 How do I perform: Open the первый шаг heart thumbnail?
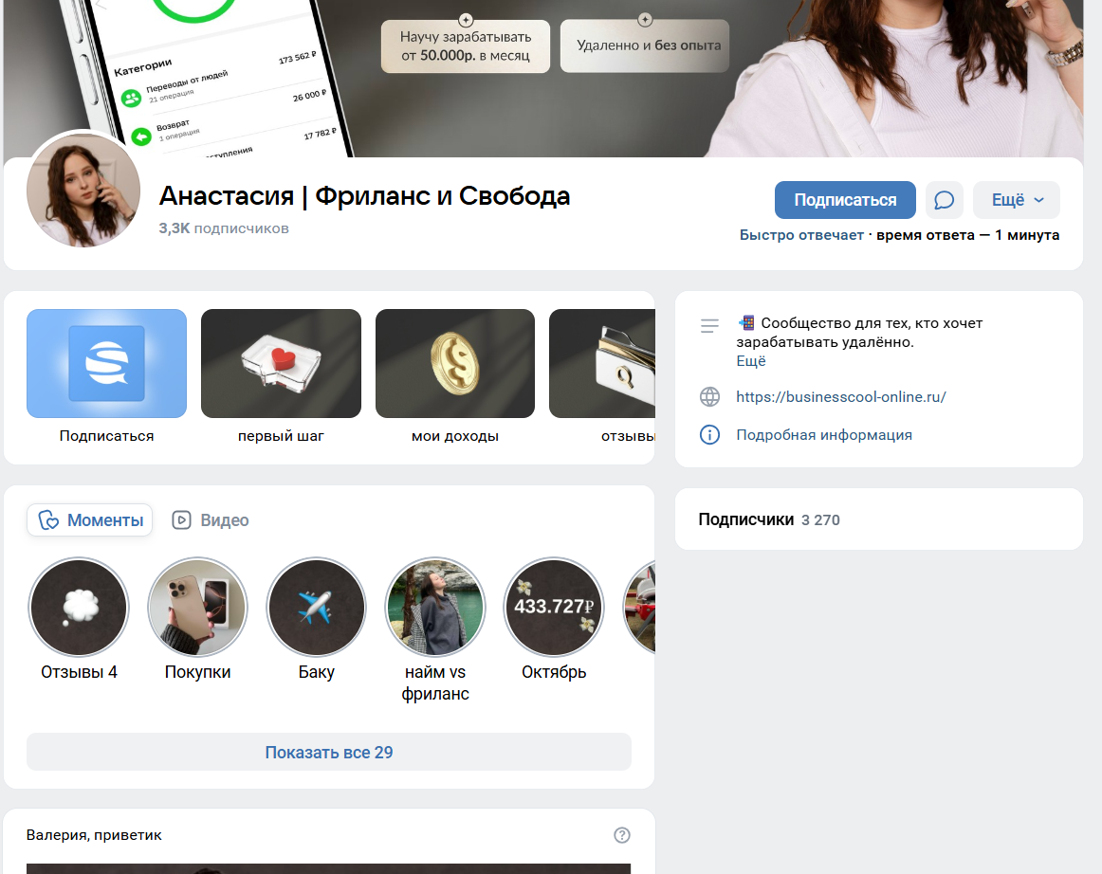[281, 364]
